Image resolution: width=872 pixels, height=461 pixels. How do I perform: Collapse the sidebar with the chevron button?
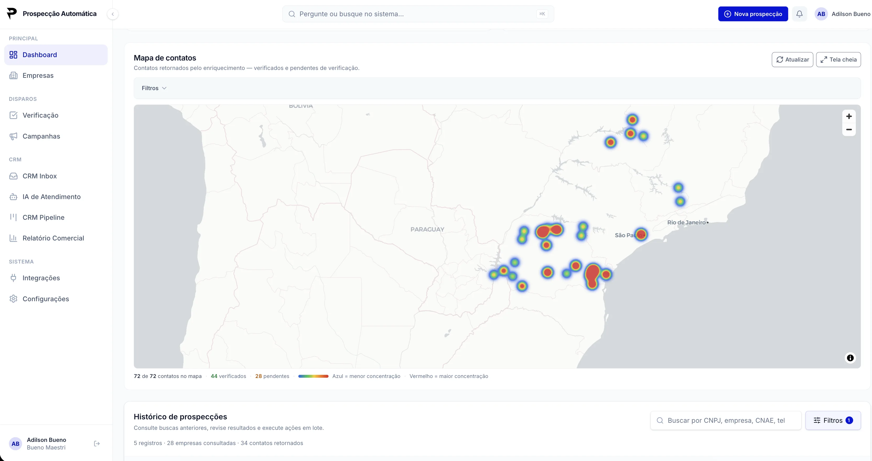[113, 14]
